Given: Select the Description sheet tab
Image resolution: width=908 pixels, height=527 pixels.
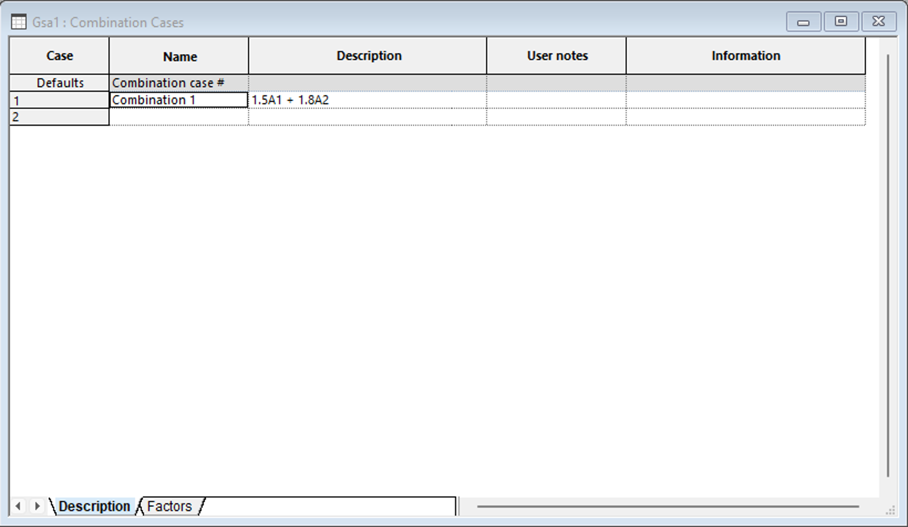Looking at the screenshot, I should coord(94,506).
